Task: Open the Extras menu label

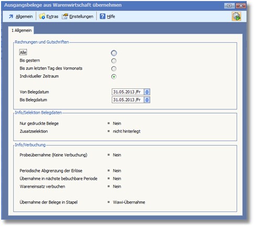Action: [52, 17]
